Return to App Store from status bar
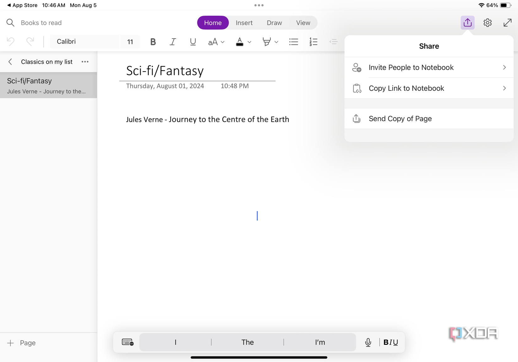 coord(22,5)
